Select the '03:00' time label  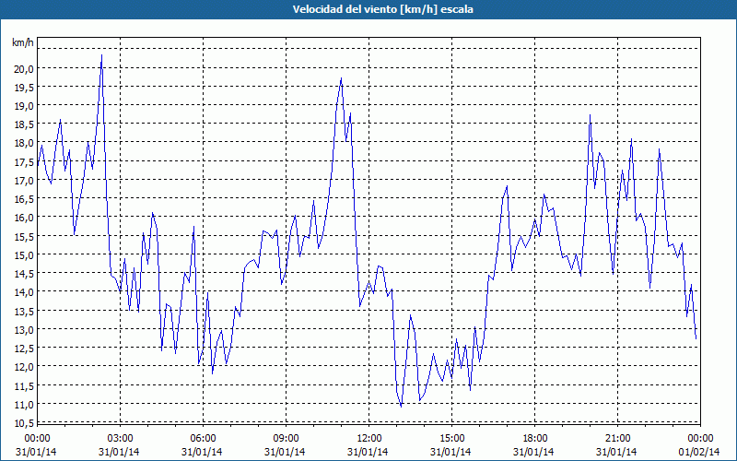(120, 439)
